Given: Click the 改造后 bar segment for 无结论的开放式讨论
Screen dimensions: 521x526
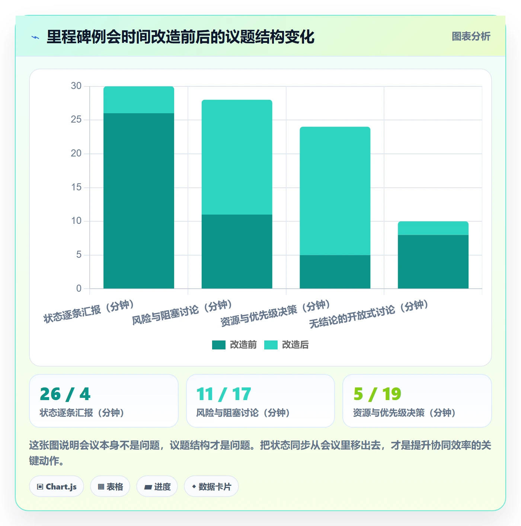Looking at the screenshot, I should [433, 228].
